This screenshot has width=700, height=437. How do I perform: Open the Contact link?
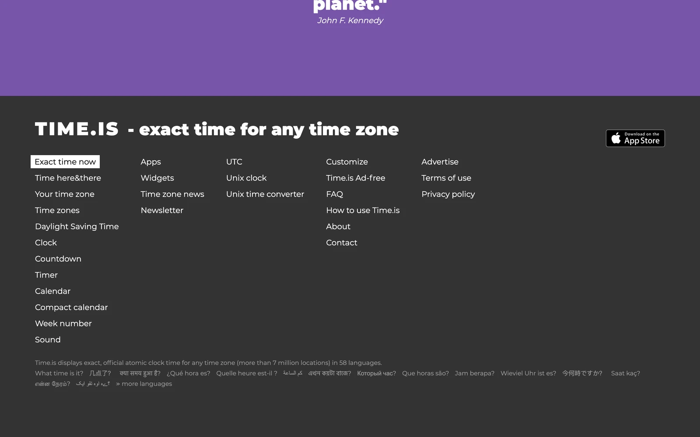342,243
